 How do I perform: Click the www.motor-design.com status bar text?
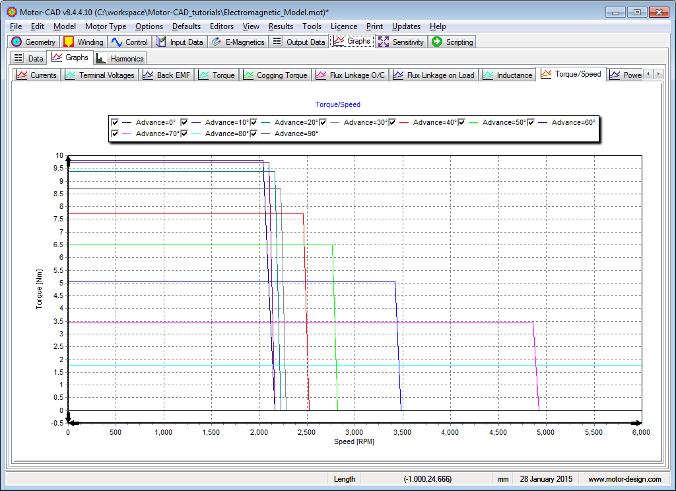coord(624,479)
